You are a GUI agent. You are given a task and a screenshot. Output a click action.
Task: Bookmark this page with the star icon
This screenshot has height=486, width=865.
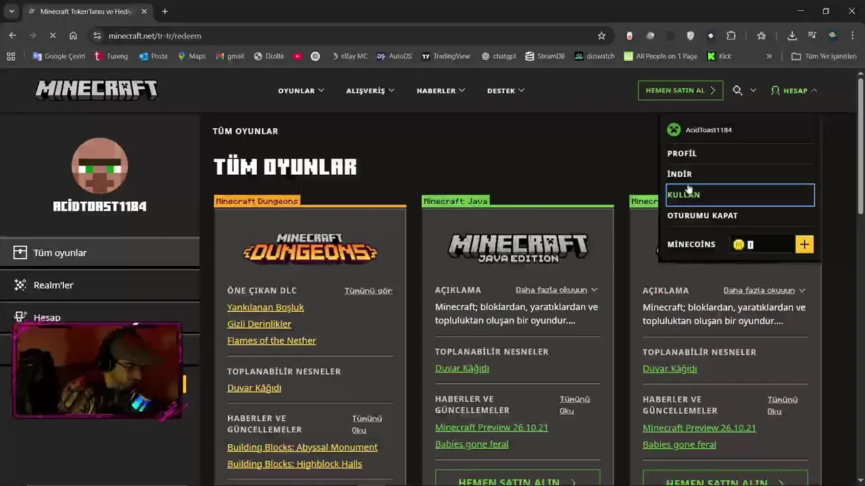(x=601, y=36)
